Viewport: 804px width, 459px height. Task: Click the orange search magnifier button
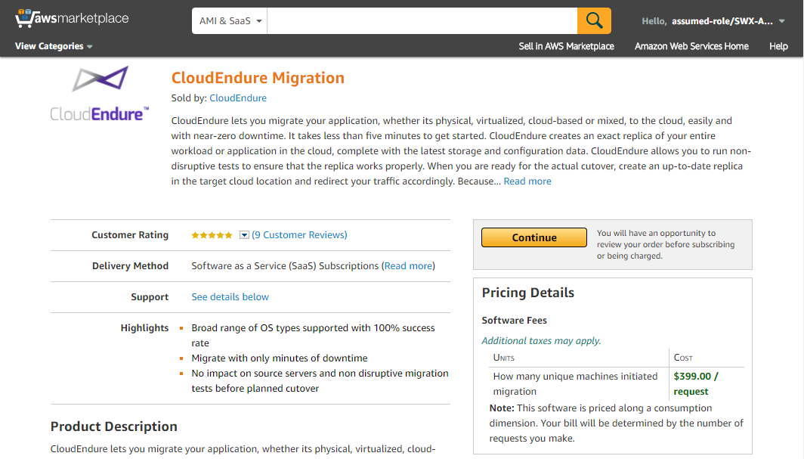point(594,20)
